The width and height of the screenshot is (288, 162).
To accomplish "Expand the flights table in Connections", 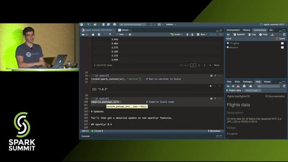I will click(228, 43).
